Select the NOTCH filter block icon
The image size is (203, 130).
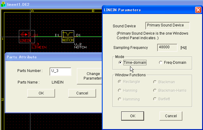point(68,37)
